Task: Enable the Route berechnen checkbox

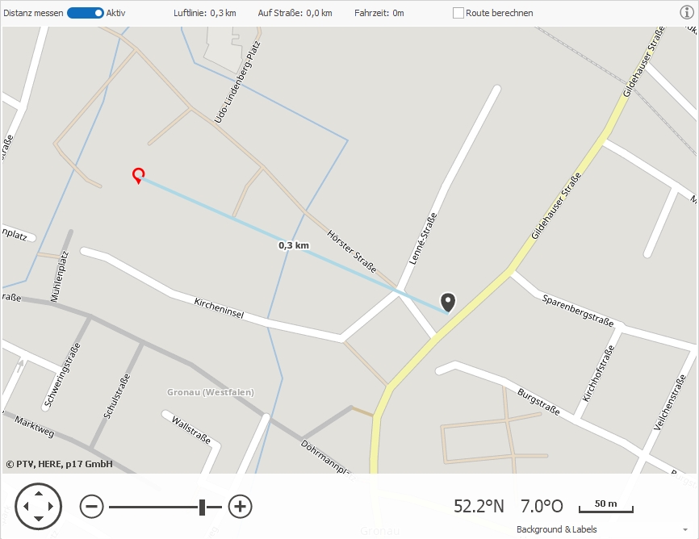Action: [458, 13]
